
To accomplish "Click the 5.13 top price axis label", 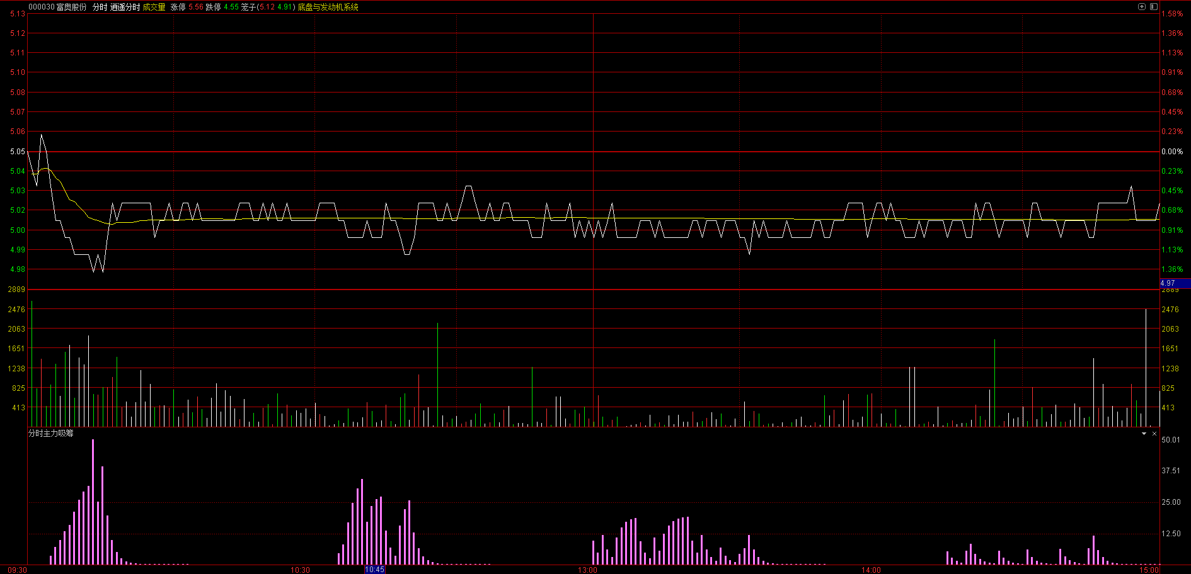I will pos(18,13).
